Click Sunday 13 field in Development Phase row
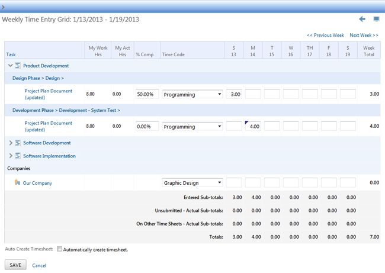 (x=234, y=126)
